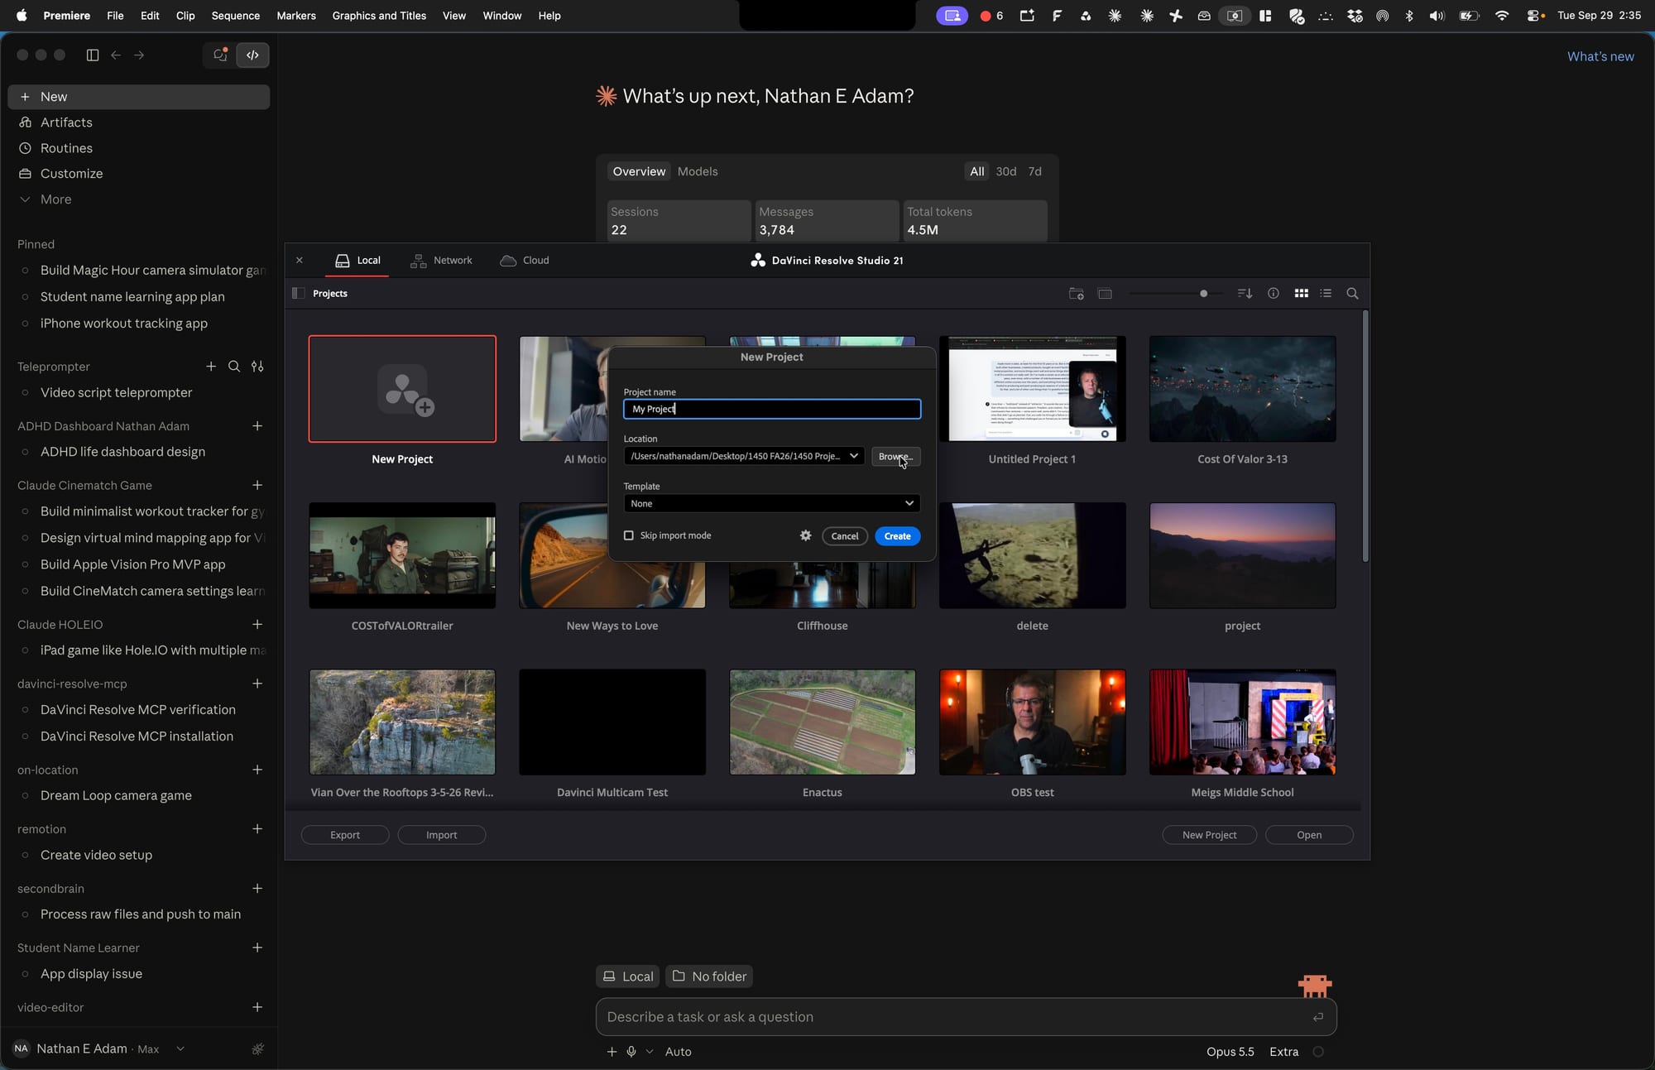Viewport: 1655px width, 1070px height.
Task: Switch Projects to list view
Action: click(1326, 294)
